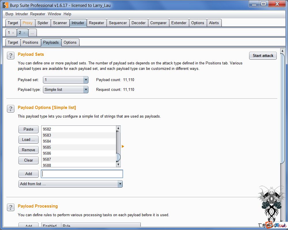Open help for Payload Processing section
The width and height of the screenshot is (288, 230).
pyautogui.click(x=11, y=207)
